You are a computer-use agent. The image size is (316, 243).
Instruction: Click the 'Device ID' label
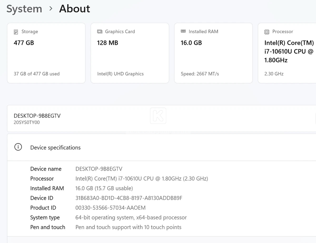[42, 198]
